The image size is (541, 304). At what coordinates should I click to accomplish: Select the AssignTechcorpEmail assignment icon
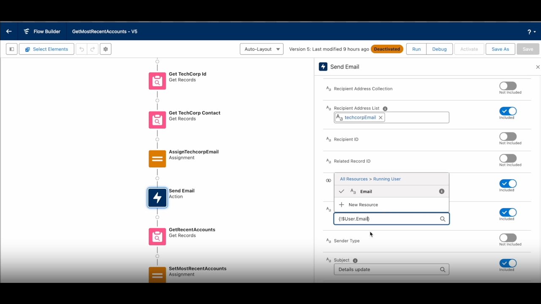[x=157, y=159]
